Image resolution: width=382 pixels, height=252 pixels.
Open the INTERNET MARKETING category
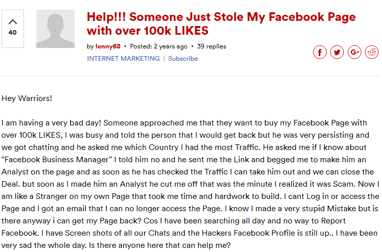124,59
